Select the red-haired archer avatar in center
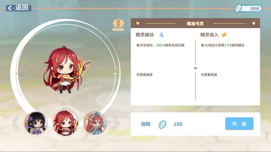The width and height of the screenshot is (271, 152). (65, 123)
